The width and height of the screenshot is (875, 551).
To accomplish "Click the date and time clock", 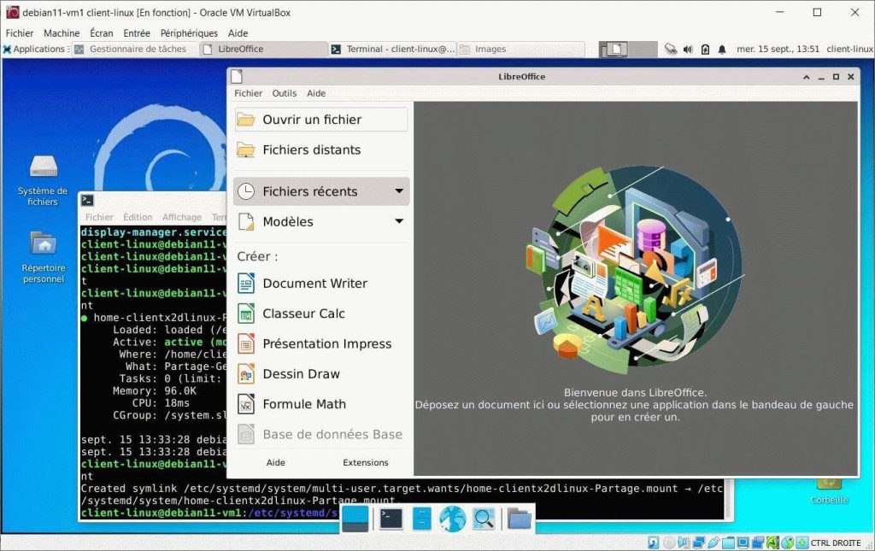I will 778,49.
